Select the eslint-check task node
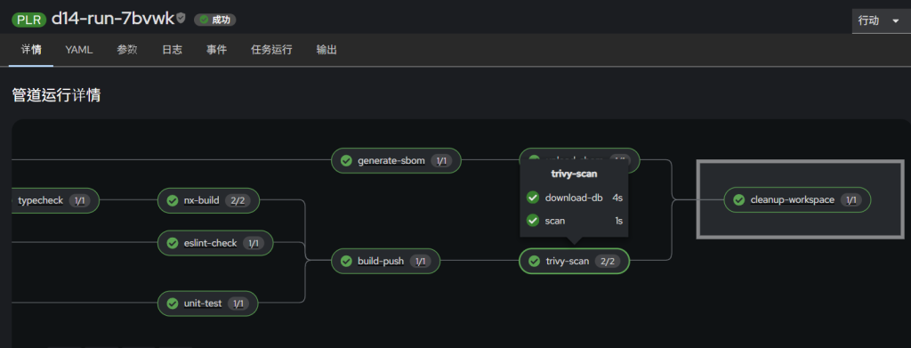911x348 pixels. click(215, 243)
